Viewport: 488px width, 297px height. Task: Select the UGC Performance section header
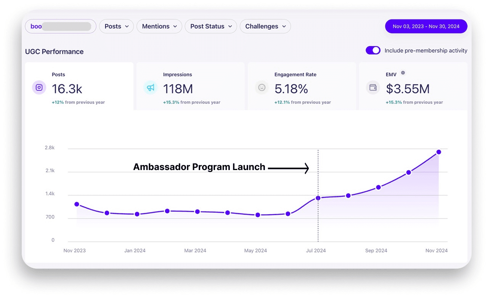coord(54,51)
